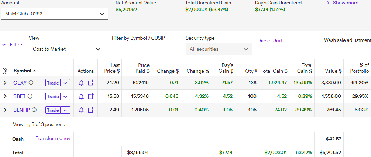
Task: Add SLNHP to watchlist icon
Action: (x=90, y=110)
